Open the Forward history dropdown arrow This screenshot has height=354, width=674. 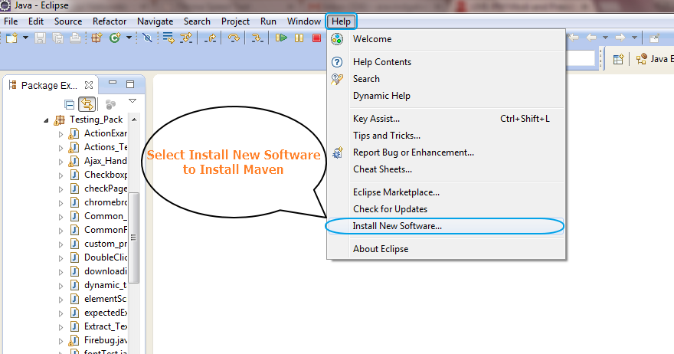pyautogui.click(x=634, y=38)
